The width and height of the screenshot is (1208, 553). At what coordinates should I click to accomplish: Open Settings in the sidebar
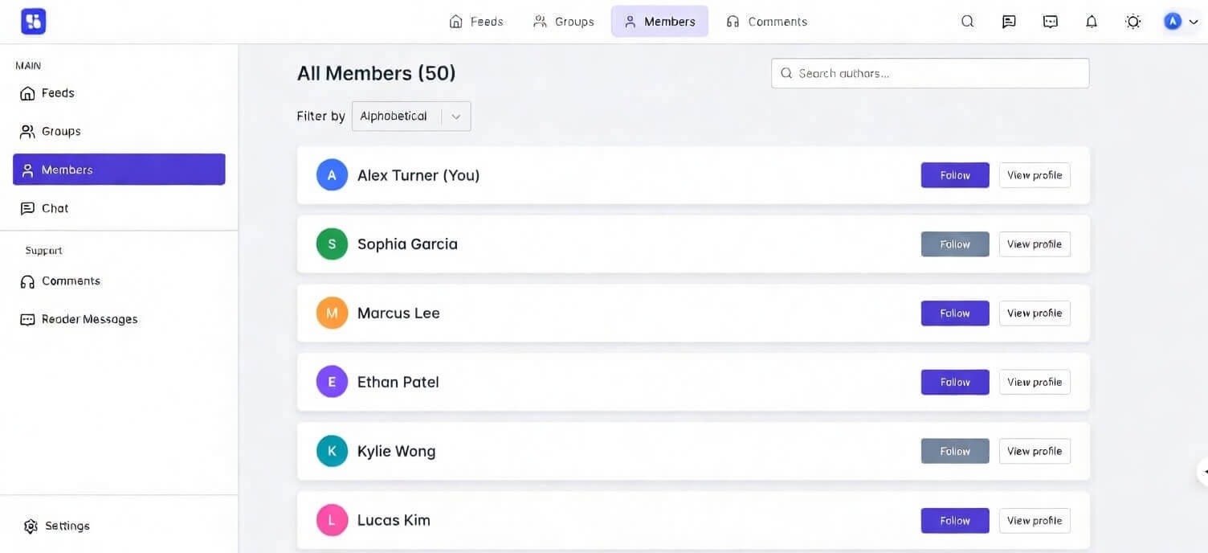click(56, 526)
